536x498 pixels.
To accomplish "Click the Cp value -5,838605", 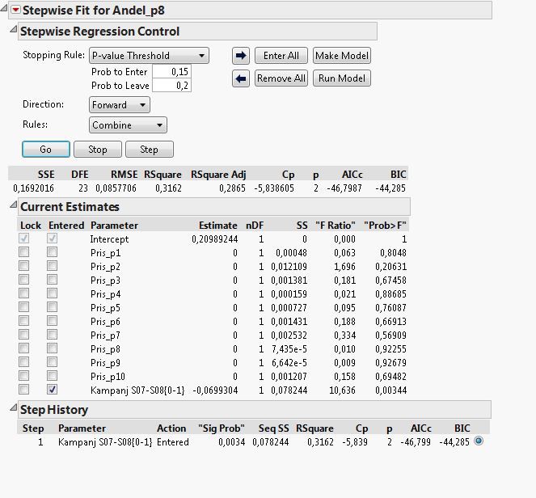I will 274,188.
